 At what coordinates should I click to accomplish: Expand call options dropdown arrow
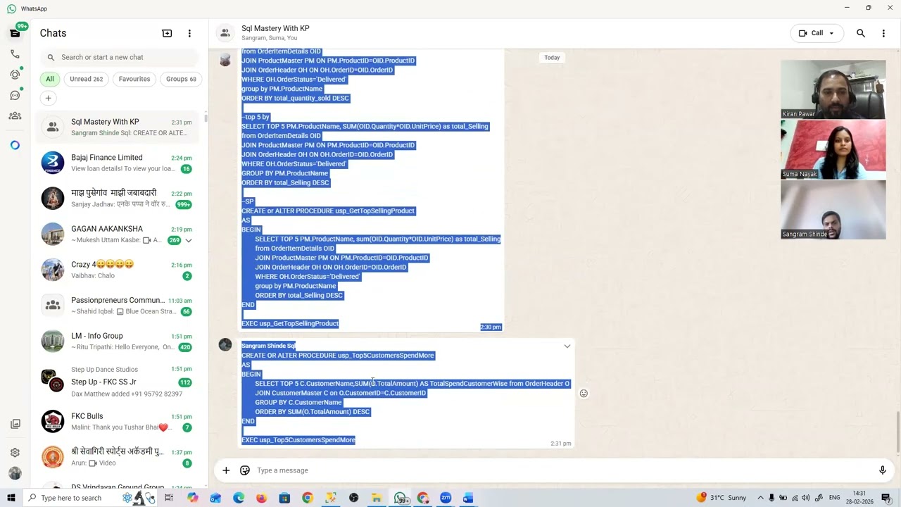(831, 33)
